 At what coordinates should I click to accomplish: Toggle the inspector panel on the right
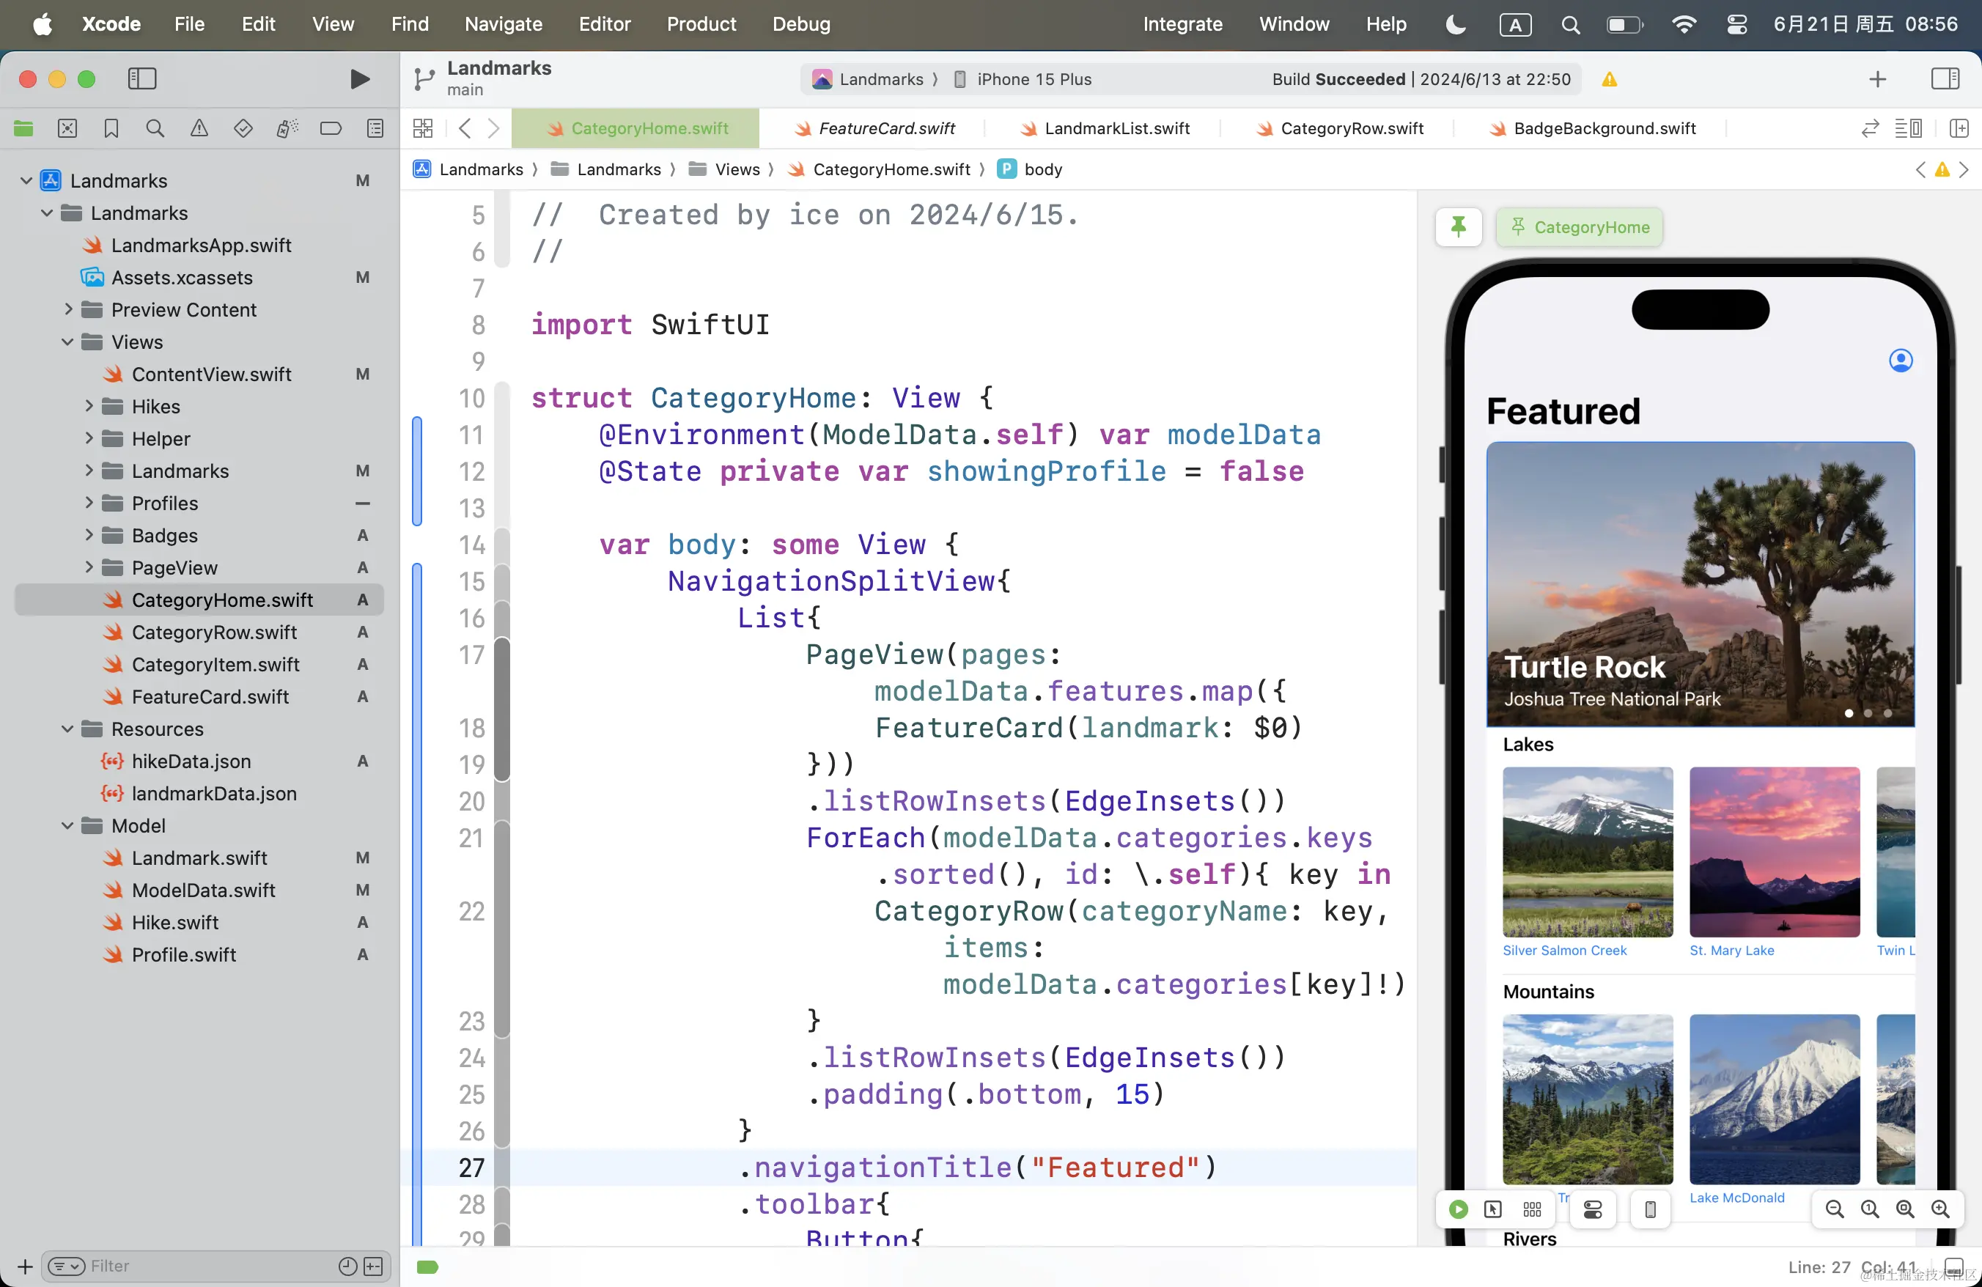coord(1945,79)
